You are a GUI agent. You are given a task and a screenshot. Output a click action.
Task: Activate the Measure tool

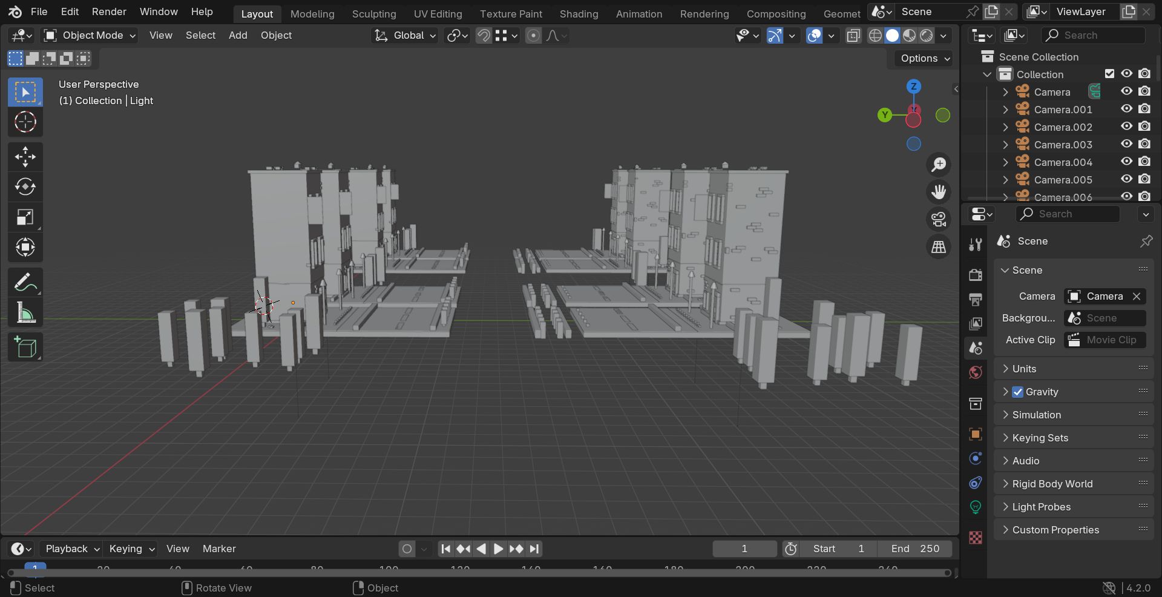click(25, 313)
